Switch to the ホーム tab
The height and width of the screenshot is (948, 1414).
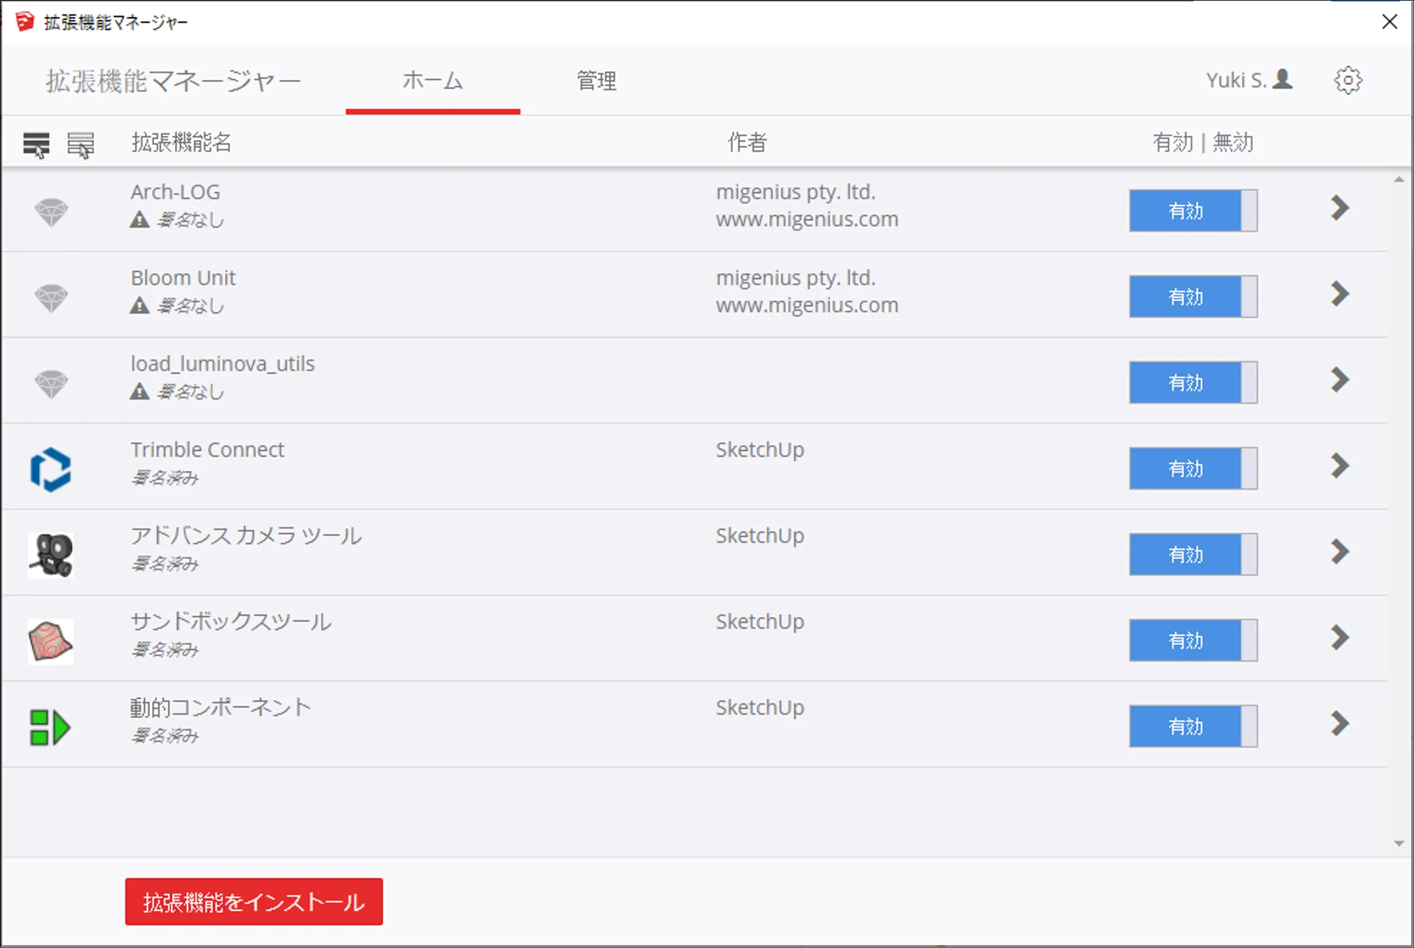pos(433,81)
